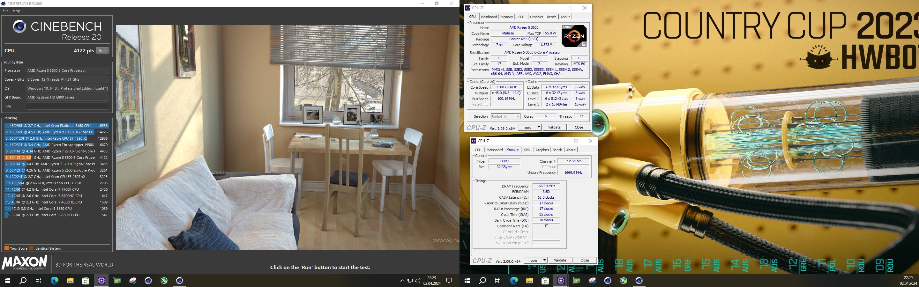Click green graphics card icon on taskbar with system tray
The width and height of the screenshot is (919, 287).
[117, 281]
